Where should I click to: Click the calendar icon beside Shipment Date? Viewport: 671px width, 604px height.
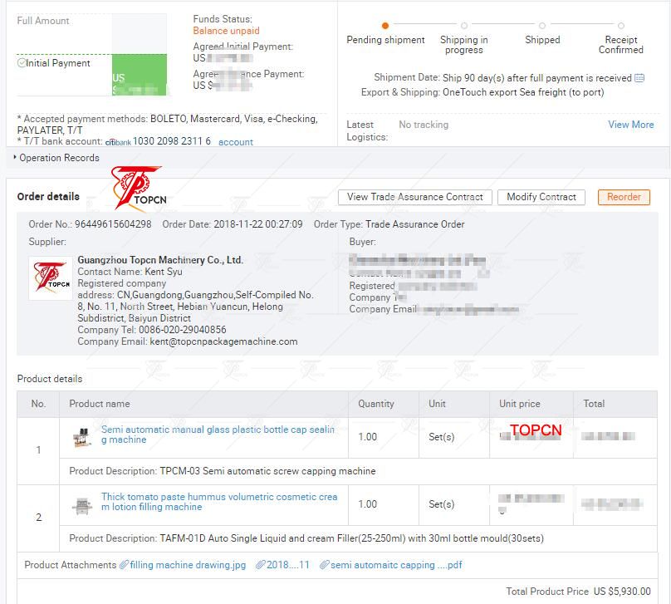tap(639, 78)
